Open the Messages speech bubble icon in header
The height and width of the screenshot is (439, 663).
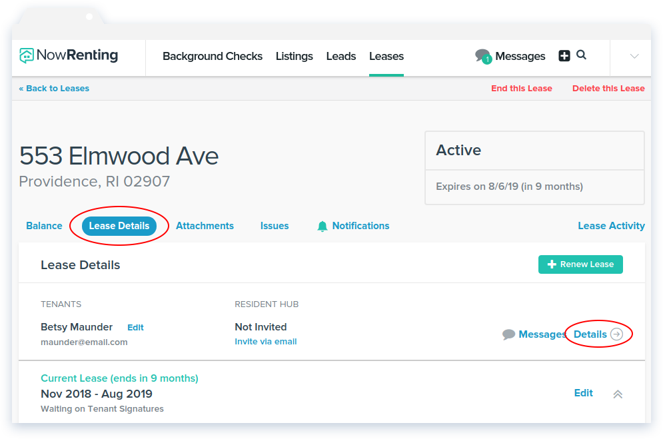pyautogui.click(x=483, y=56)
